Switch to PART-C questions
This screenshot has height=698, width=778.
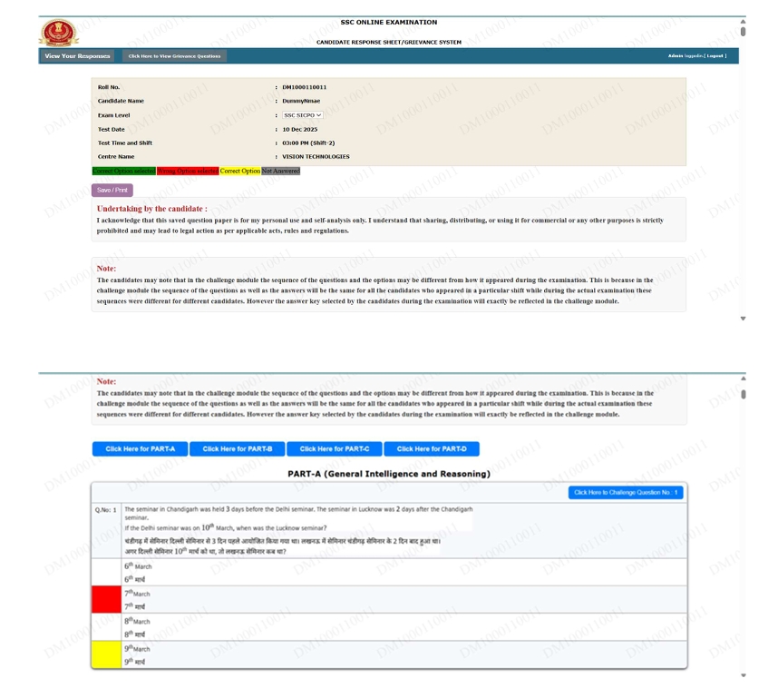pos(334,449)
